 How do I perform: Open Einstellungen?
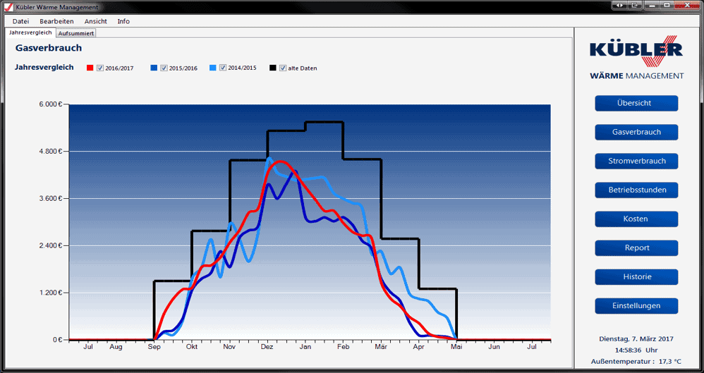click(636, 306)
